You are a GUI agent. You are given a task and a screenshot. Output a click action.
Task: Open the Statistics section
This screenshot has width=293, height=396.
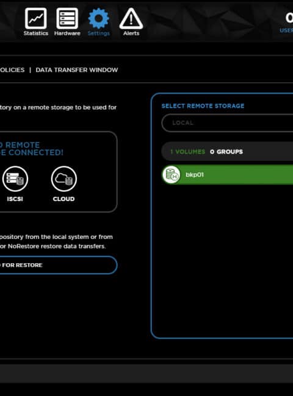(35, 22)
